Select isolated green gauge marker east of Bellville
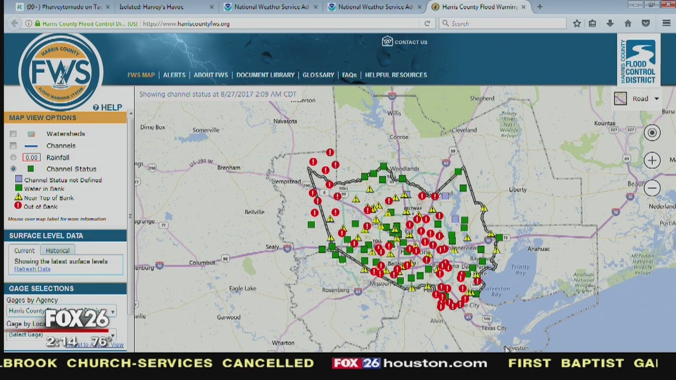This screenshot has height=380, width=676. pyautogui.click(x=311, y=225)
